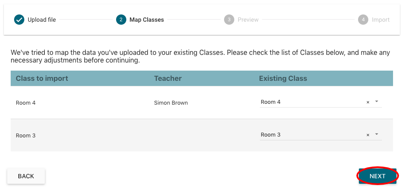This screenshot has height=191, width=402.
Task: Click the step 2 circle icon
Action: pos(121,20)
